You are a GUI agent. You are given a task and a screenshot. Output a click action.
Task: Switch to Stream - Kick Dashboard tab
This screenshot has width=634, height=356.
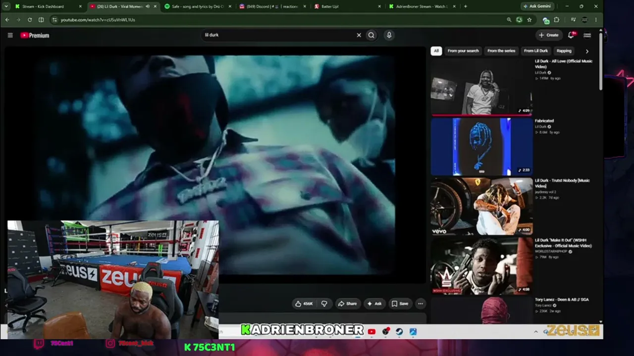48,6
